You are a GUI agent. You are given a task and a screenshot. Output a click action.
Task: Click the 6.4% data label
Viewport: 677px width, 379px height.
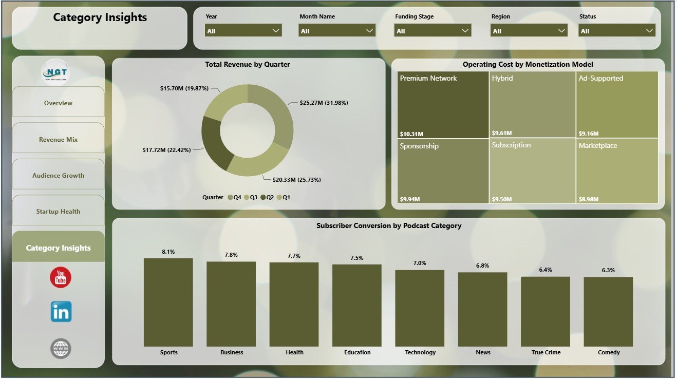(x=546, y=270)
